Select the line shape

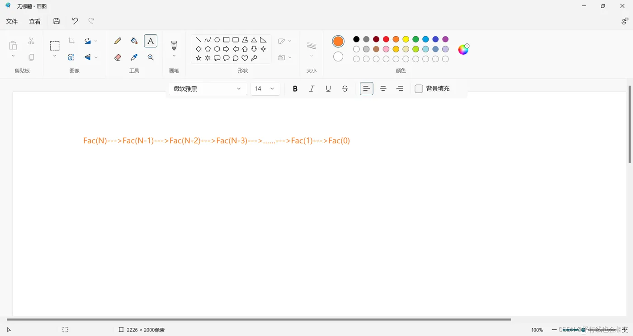point(198,40)
